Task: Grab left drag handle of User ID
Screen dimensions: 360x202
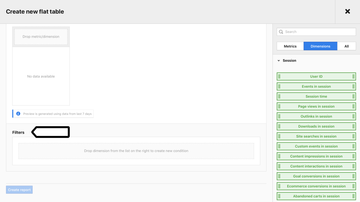Action: [279, 76]
